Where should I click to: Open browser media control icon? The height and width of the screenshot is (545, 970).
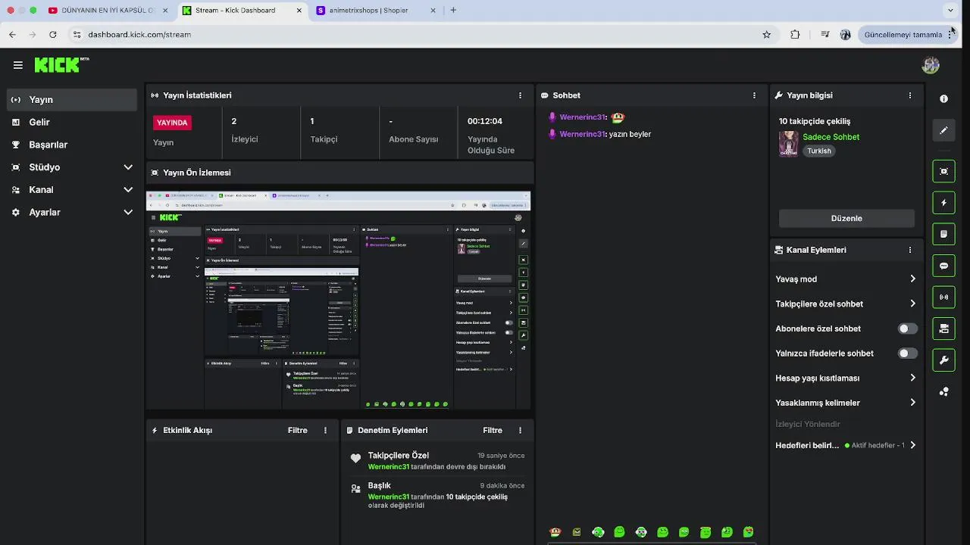tap(824, 34)
